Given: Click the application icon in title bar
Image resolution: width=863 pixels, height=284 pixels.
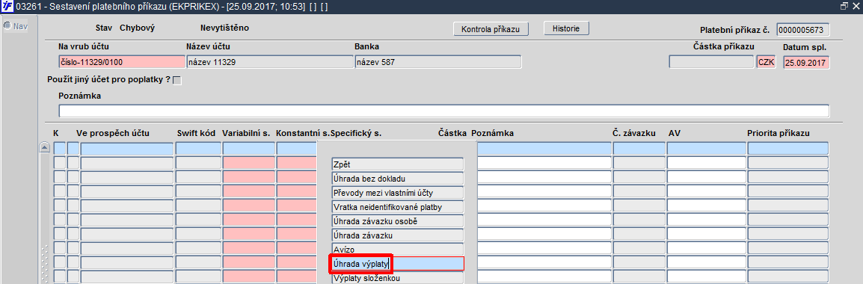Looking at the screenshot, I should [x=7, y=6].
